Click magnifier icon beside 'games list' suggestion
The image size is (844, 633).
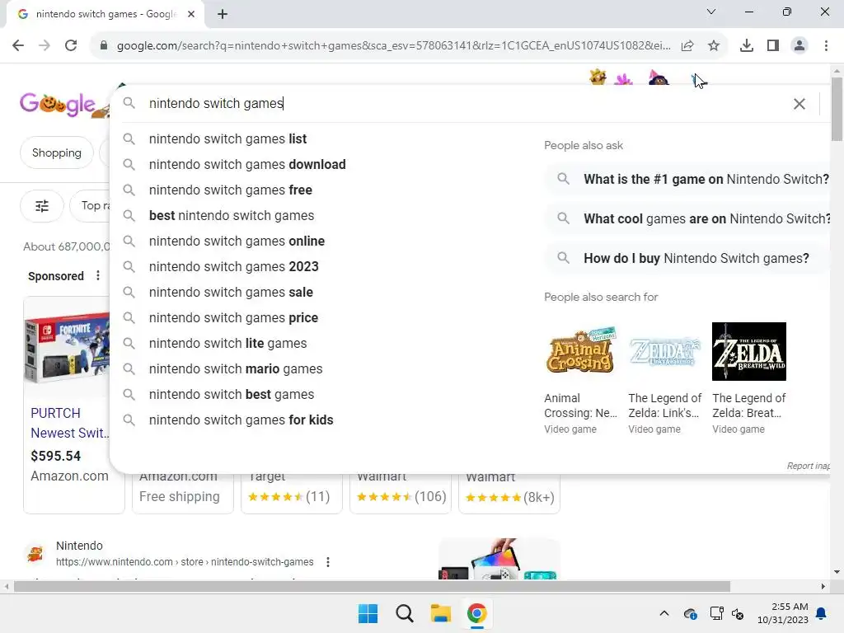(129, 138)
